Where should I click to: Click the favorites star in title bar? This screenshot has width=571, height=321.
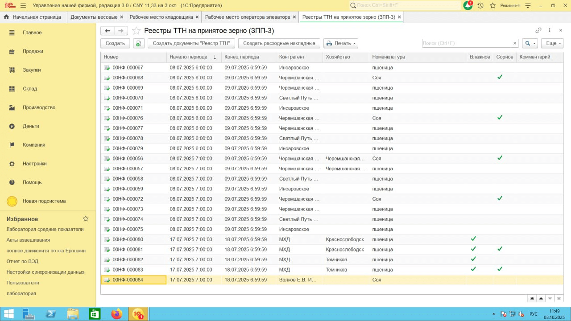click(x=493, y=5)
